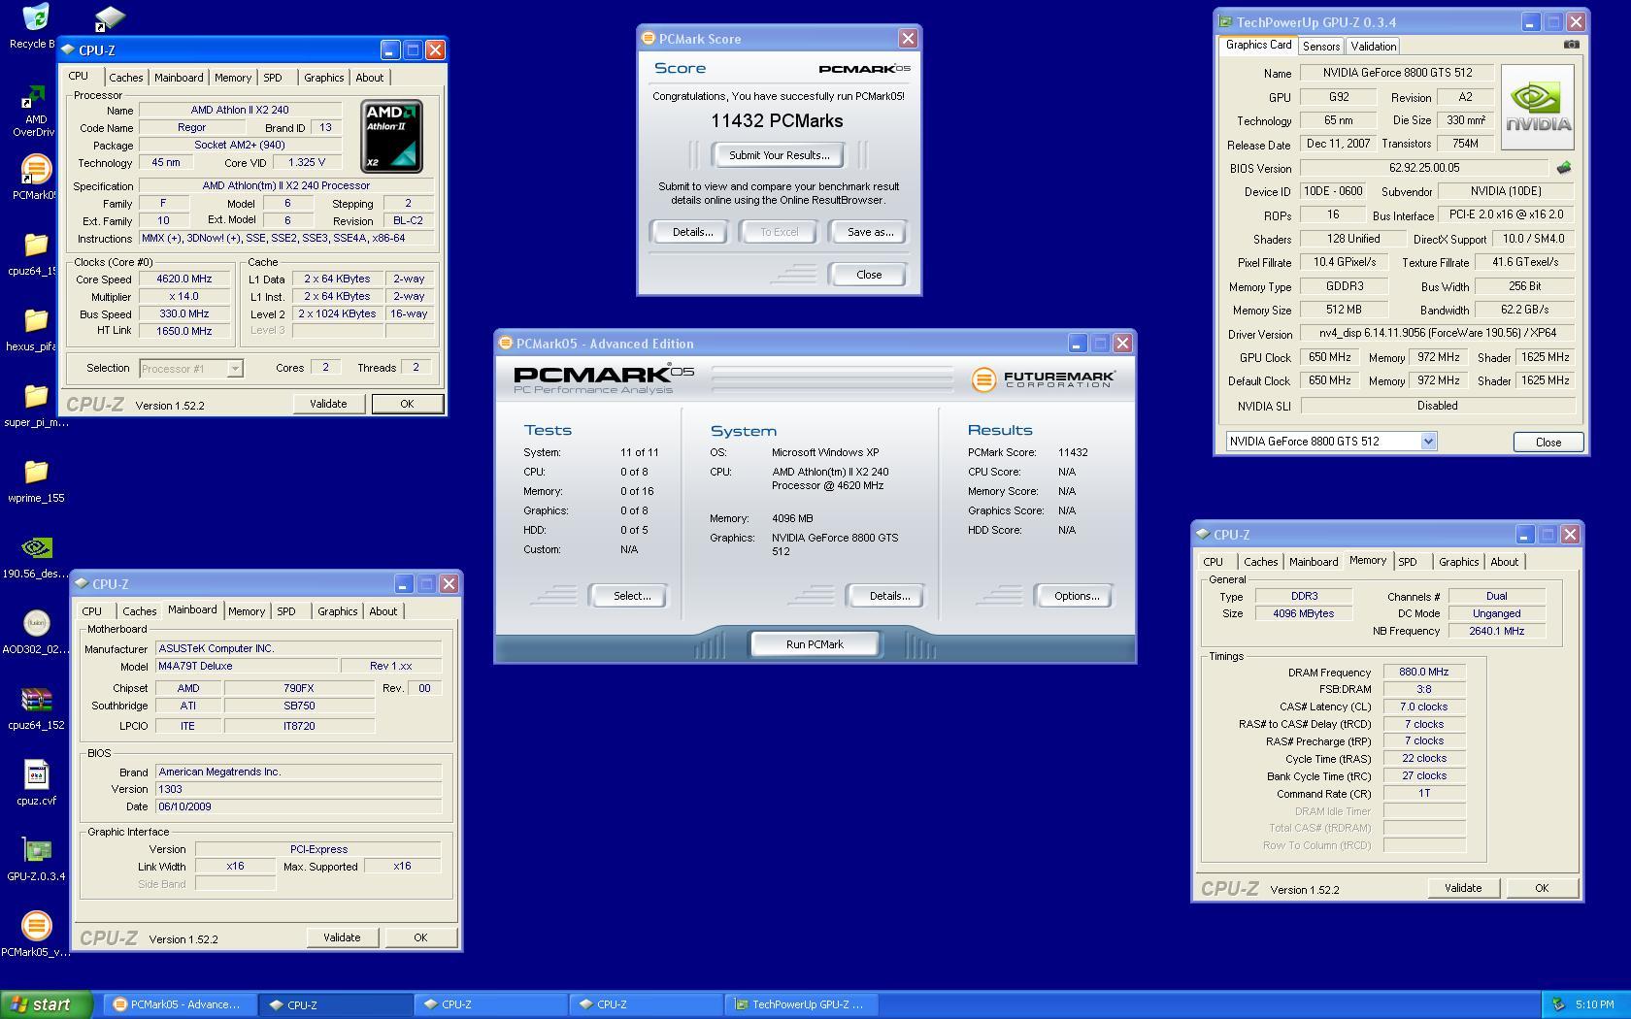
Task: Click the GPU-Z BIOS save chip icon
Action: 1563,168
